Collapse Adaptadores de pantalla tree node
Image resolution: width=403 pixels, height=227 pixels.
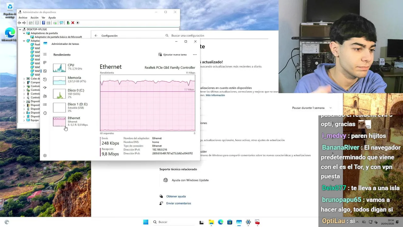24,33
